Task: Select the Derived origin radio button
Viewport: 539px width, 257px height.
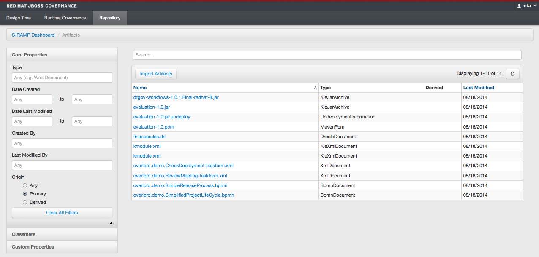Action: (x=25, y=202)
